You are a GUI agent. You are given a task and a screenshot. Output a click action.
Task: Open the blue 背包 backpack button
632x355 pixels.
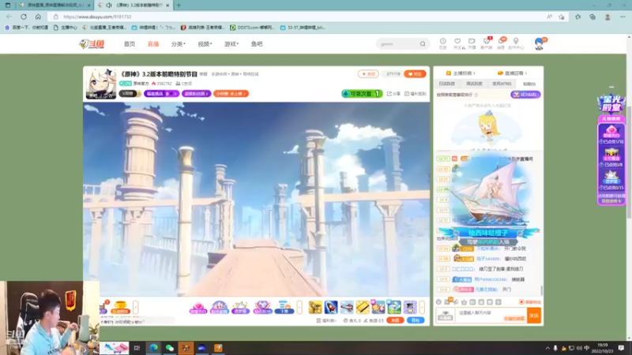pos(416,320)
